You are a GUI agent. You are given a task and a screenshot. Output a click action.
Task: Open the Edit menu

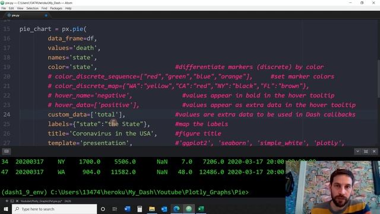point(11,8)
